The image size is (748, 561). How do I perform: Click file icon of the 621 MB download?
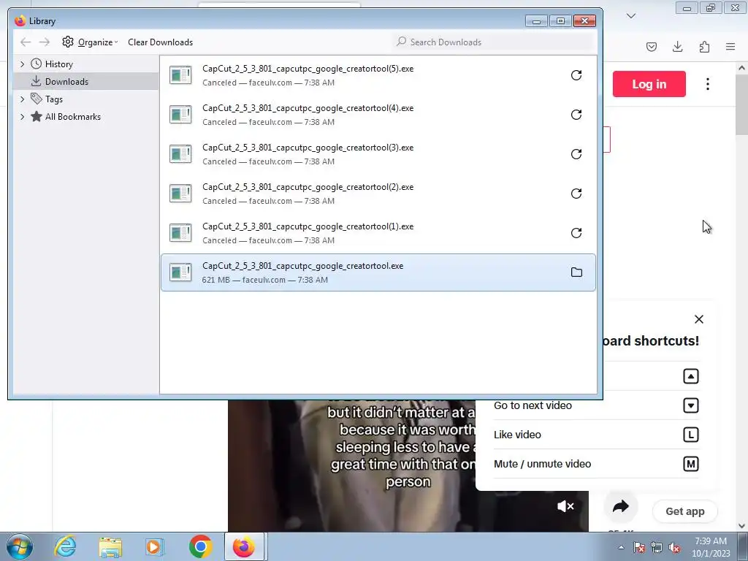coord(181,272)
